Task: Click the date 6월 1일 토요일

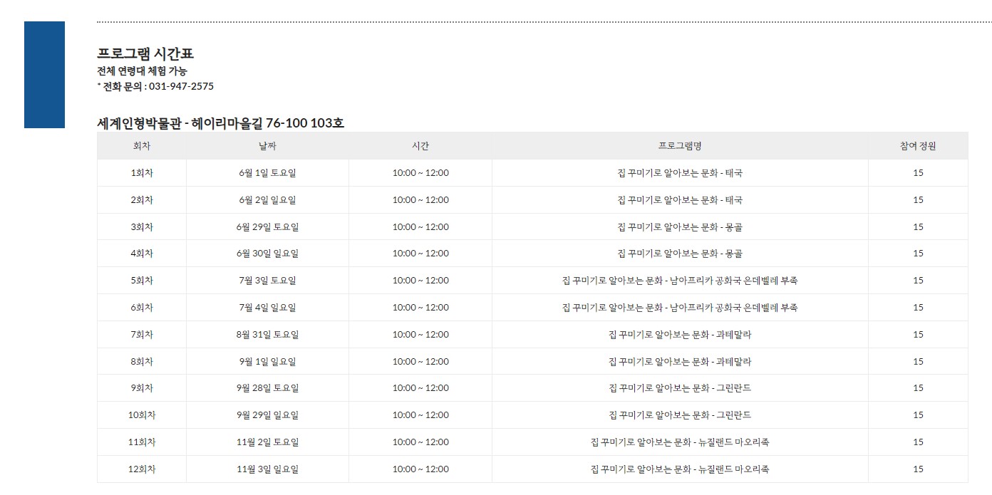Action: point(267,173)
